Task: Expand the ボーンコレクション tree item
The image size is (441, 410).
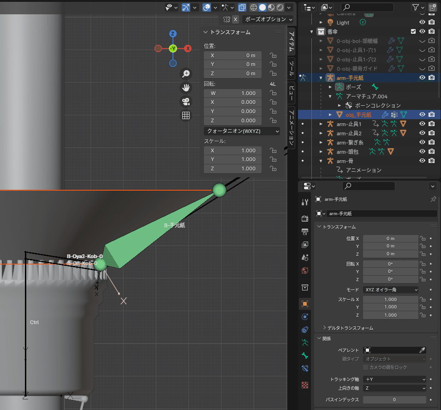Action: click(x=340, y=105)
